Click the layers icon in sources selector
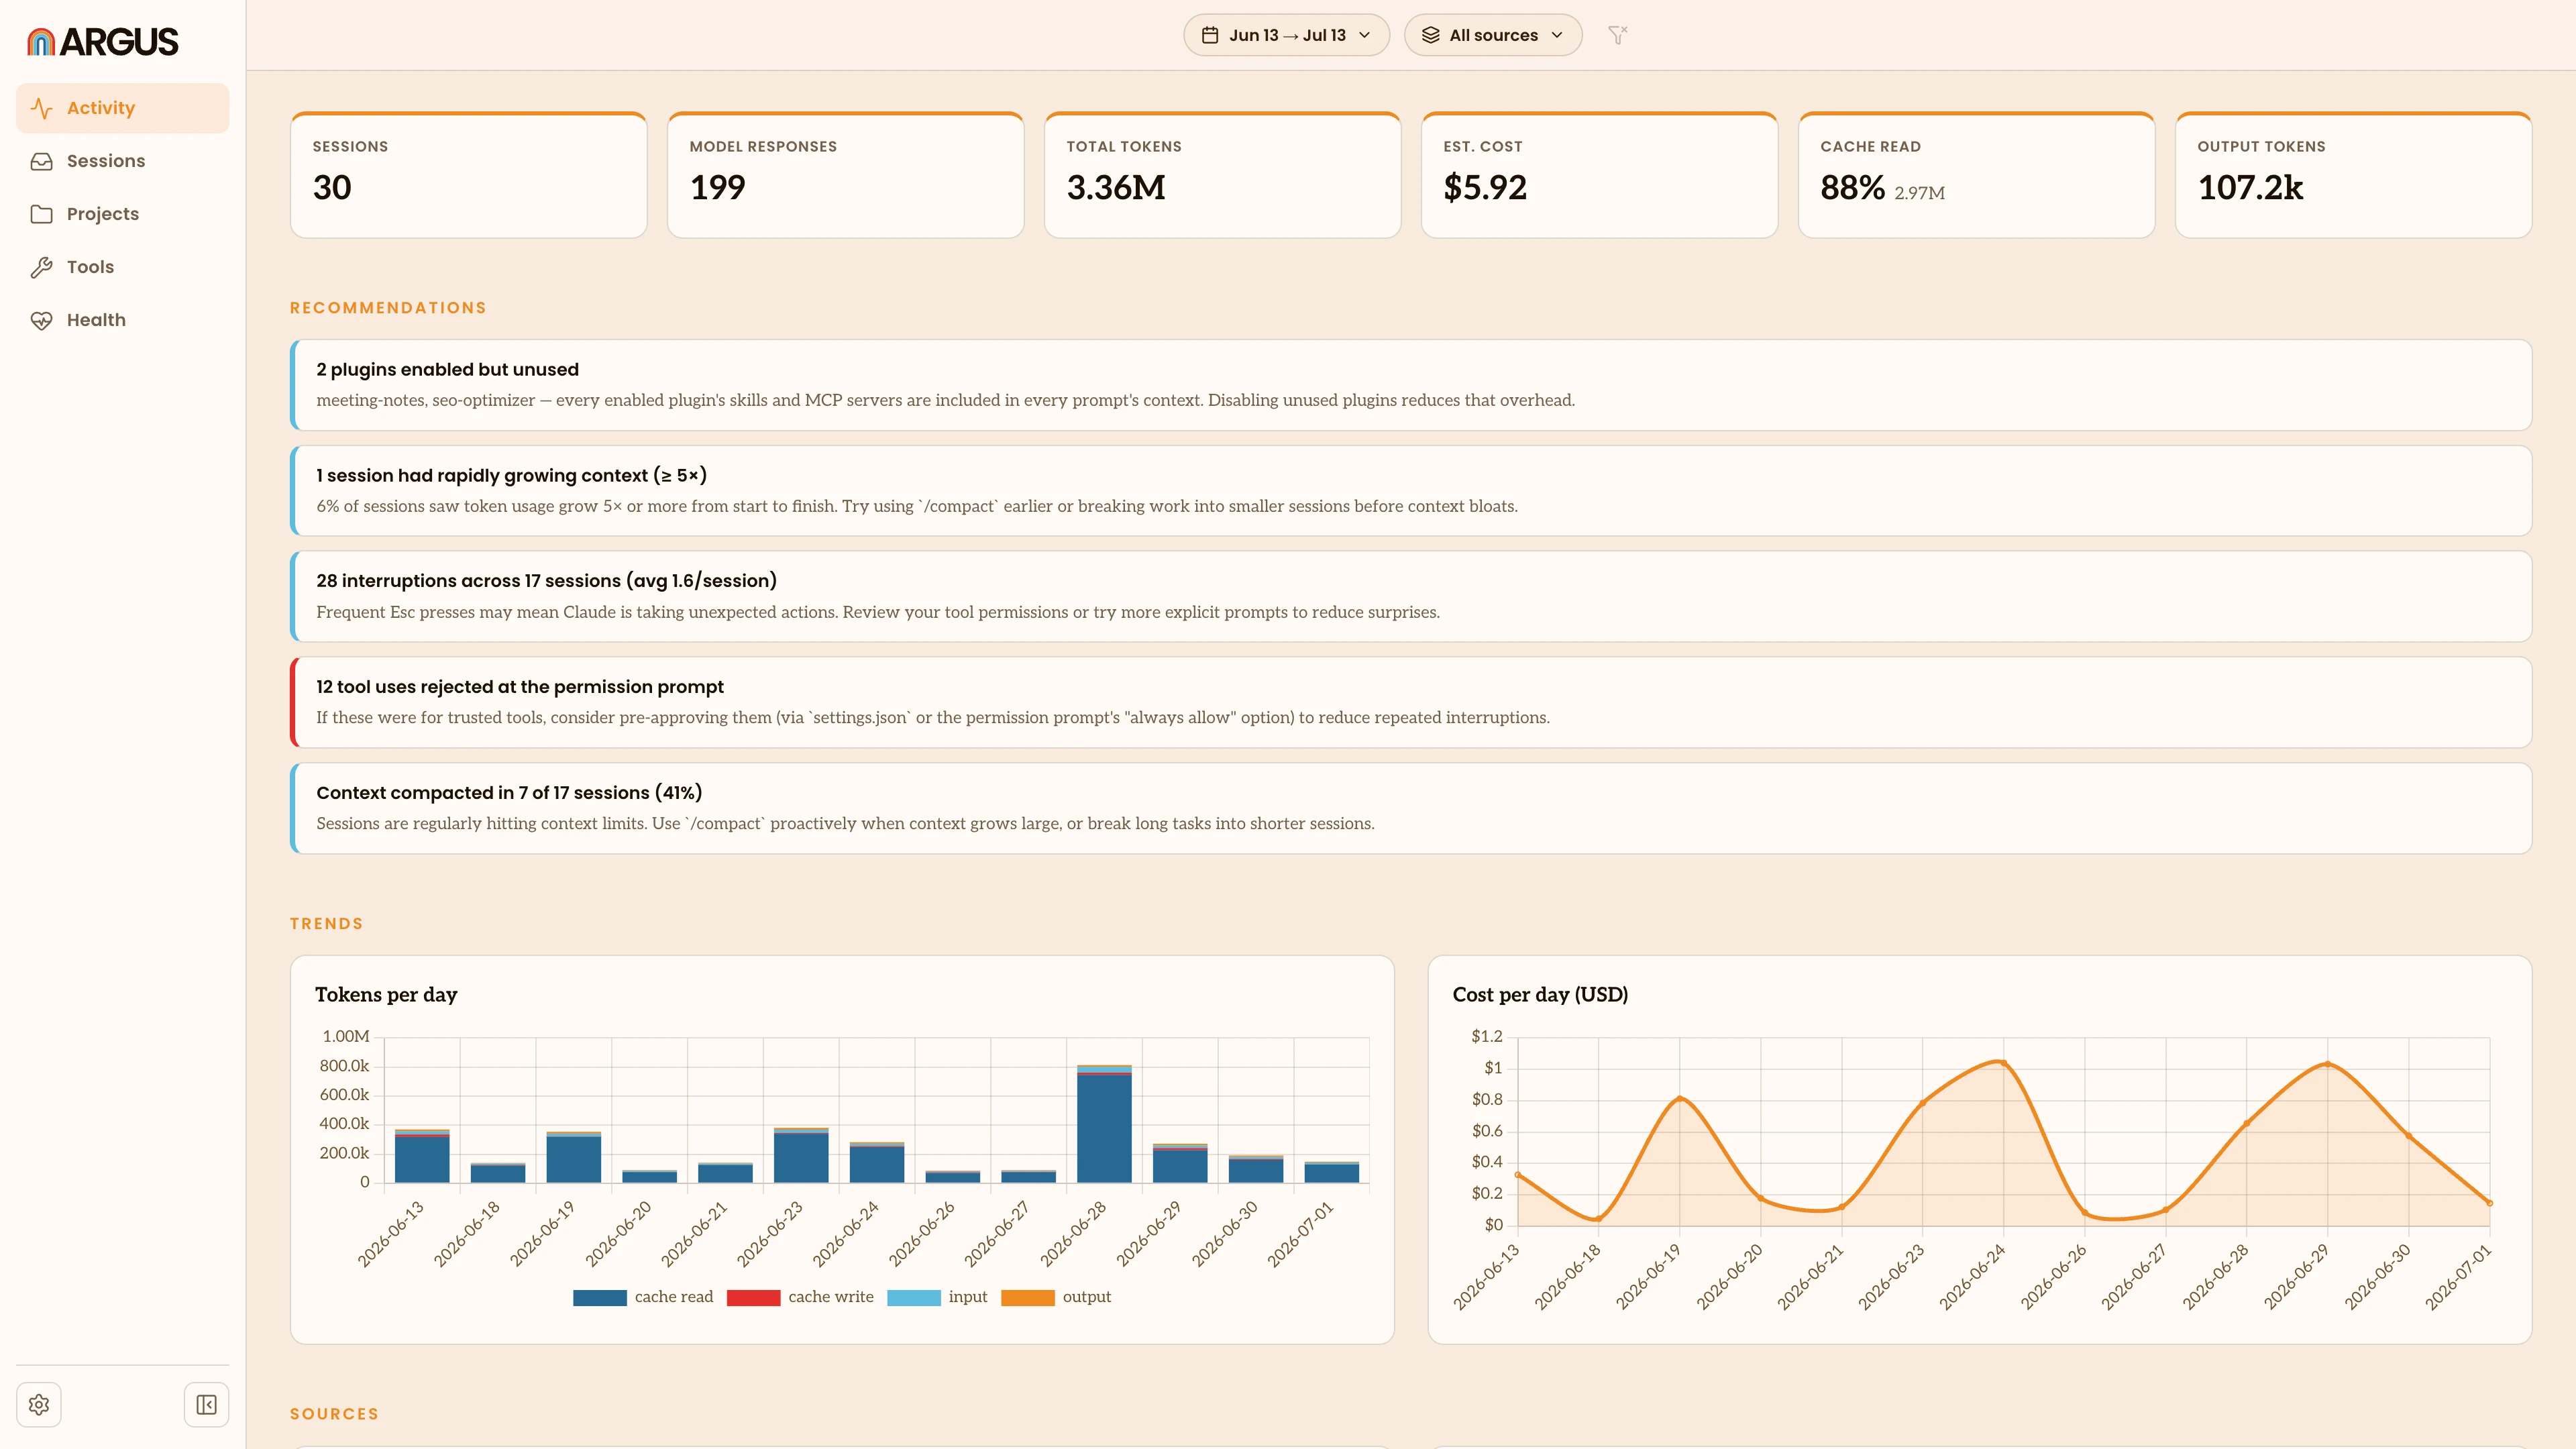The image size is (2576, 1449). 1431,35
